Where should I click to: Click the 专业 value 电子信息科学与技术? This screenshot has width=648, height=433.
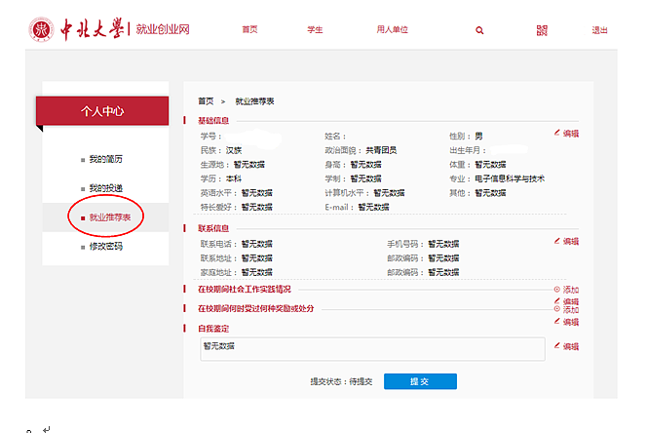click(510, 178)
